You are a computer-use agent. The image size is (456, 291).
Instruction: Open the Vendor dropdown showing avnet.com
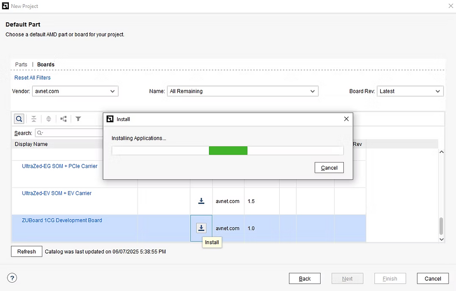point(75,91)
